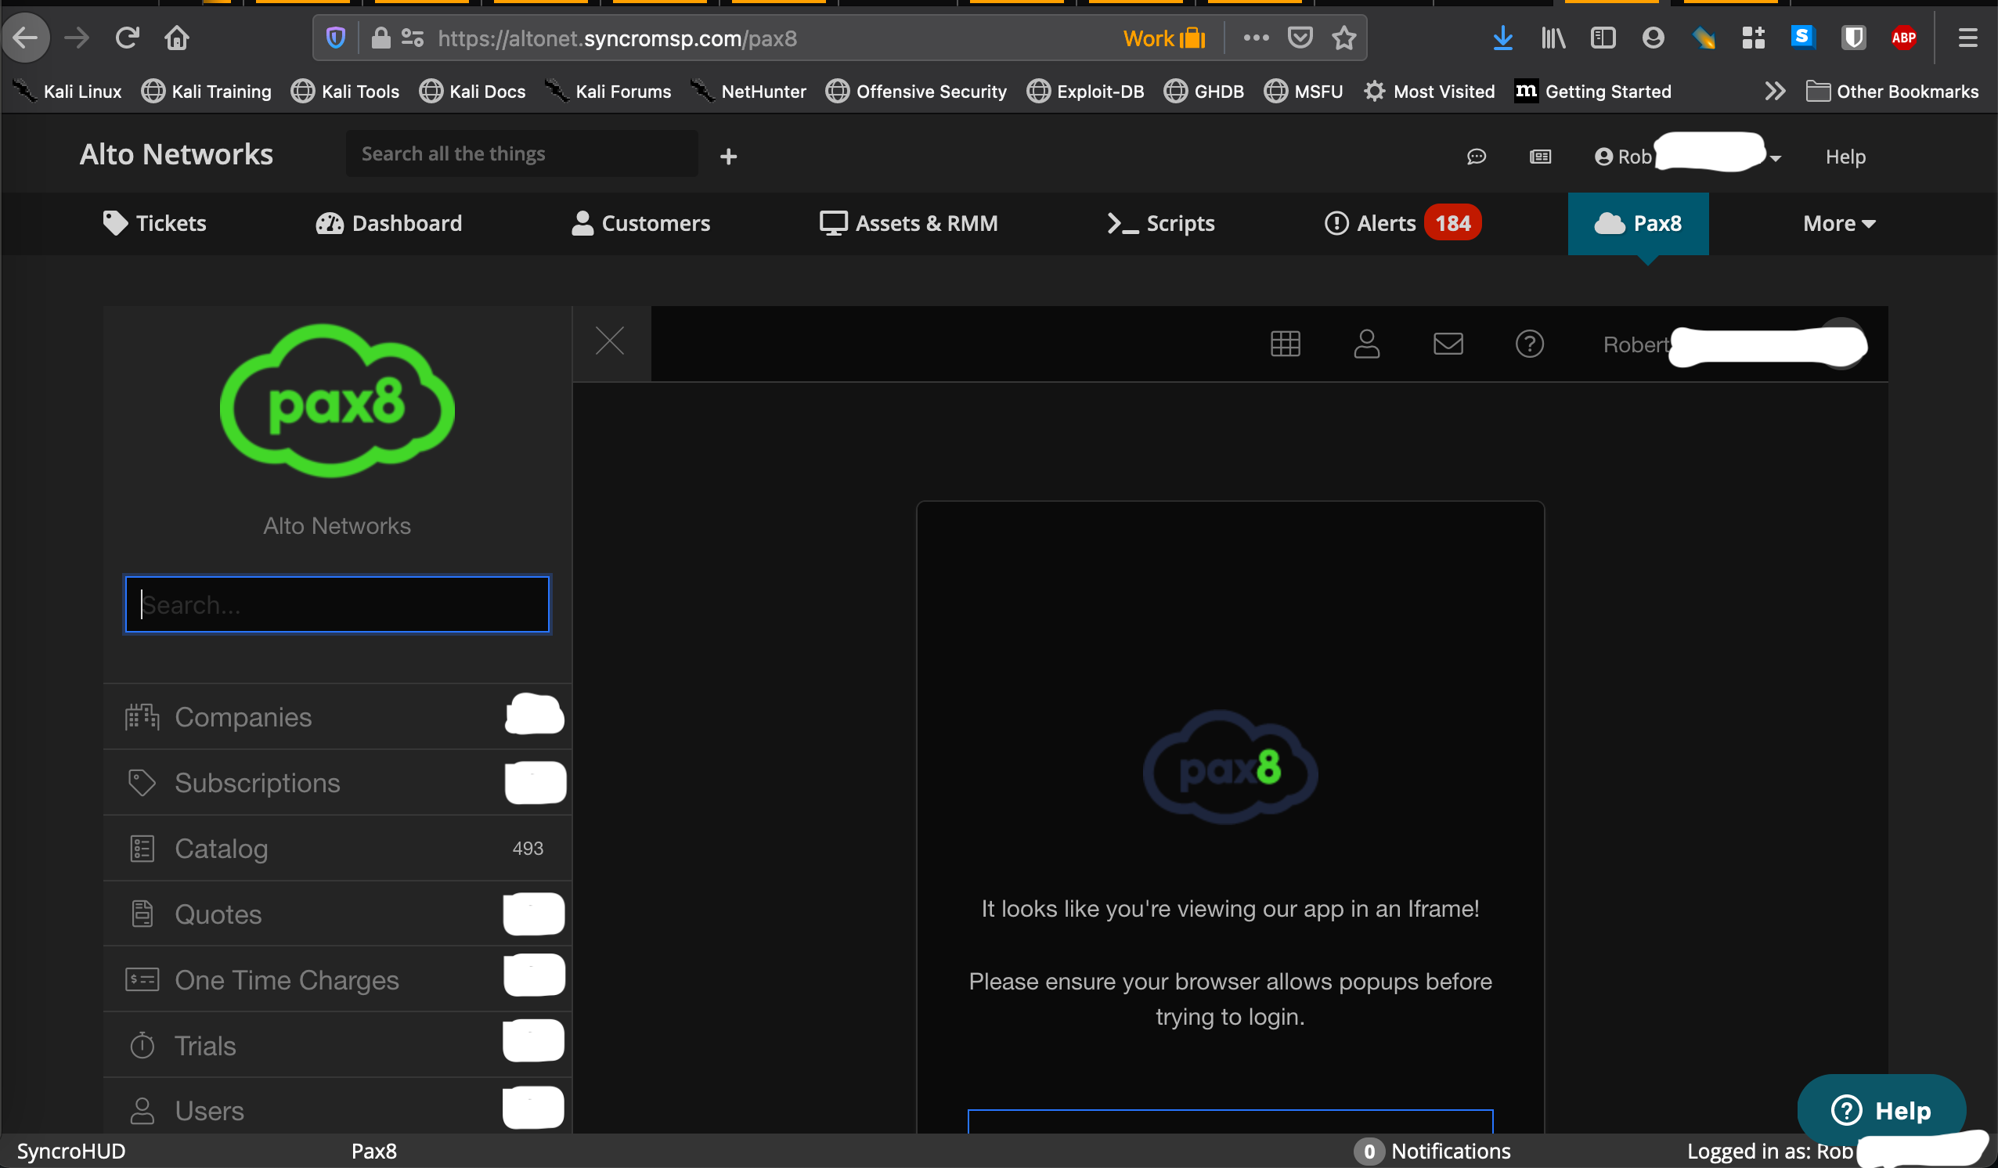Image resolution: width=1998 pixels, height=1168 pixels.
Task: Show more bookmarks chevron
Action: (1774, 92)
